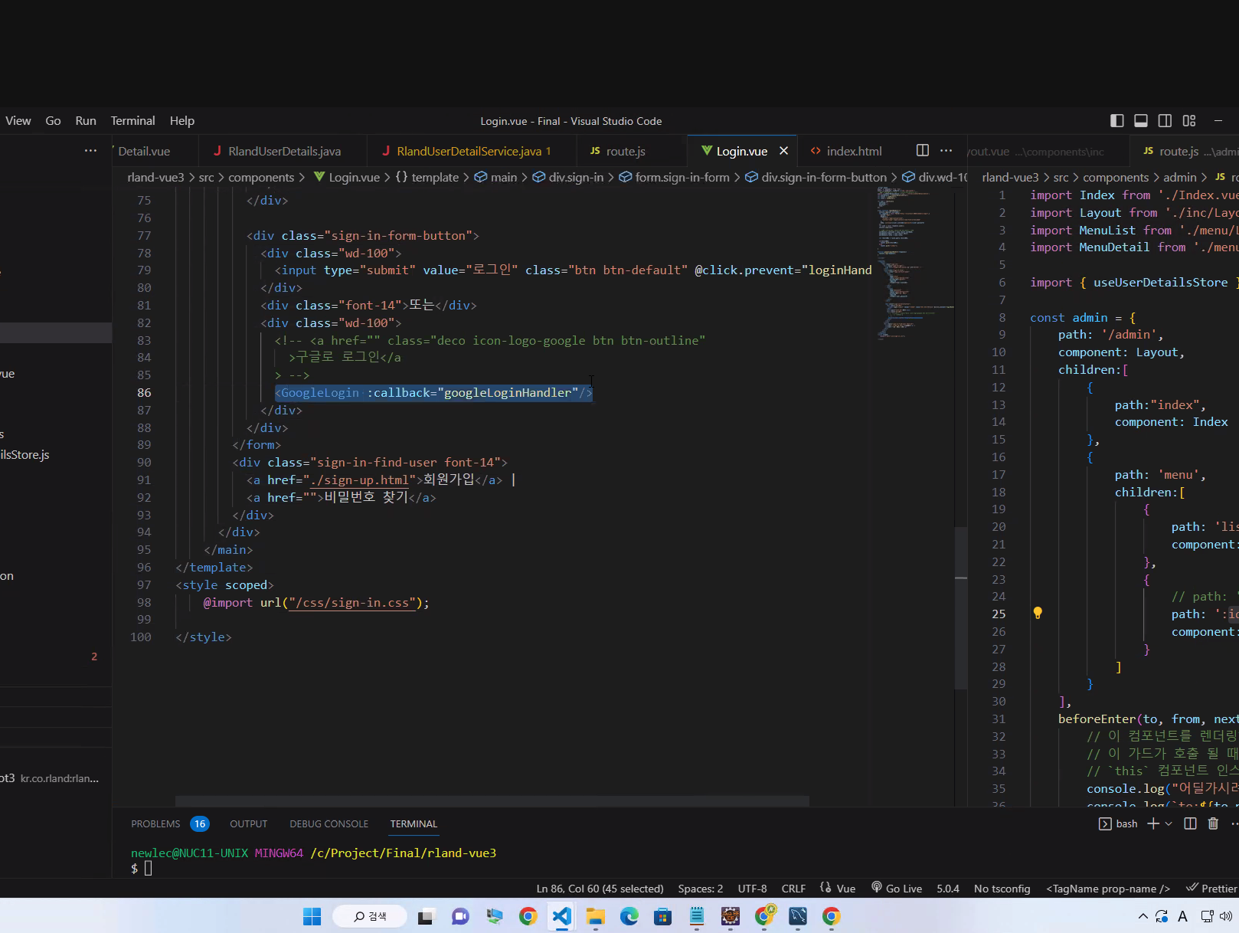Close the Login.vue tab
Screen dimensions: 1239x933
pos(783,151)
